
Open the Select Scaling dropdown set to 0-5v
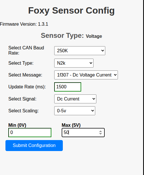(75, 111)
